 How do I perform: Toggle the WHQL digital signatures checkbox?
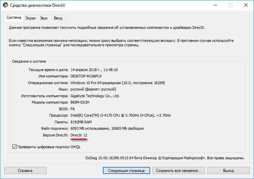pos(15,147)
